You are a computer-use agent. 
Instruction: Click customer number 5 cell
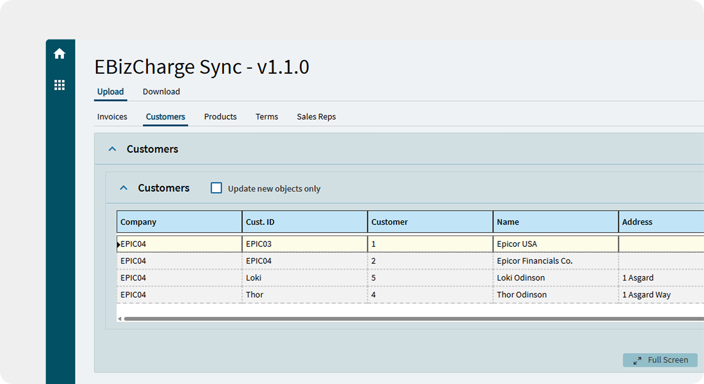click(x=430, y=278)
